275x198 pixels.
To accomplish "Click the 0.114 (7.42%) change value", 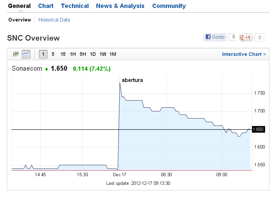I will [92, 69].
